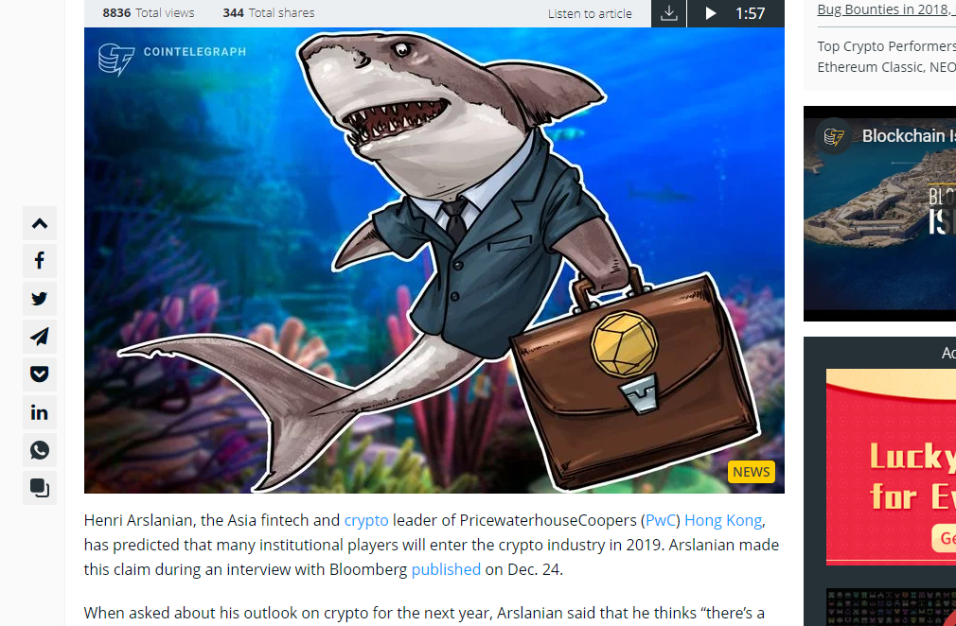Screen dimensions: 956x626
Task: Copy article link icon
Action: (x=40, y=488)
